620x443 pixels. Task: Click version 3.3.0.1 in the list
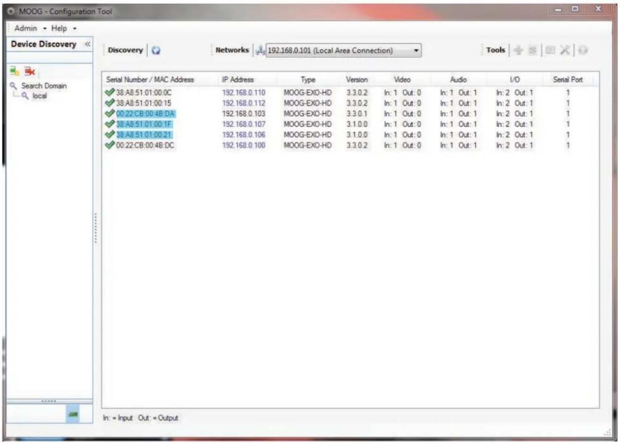pos(357,114)
